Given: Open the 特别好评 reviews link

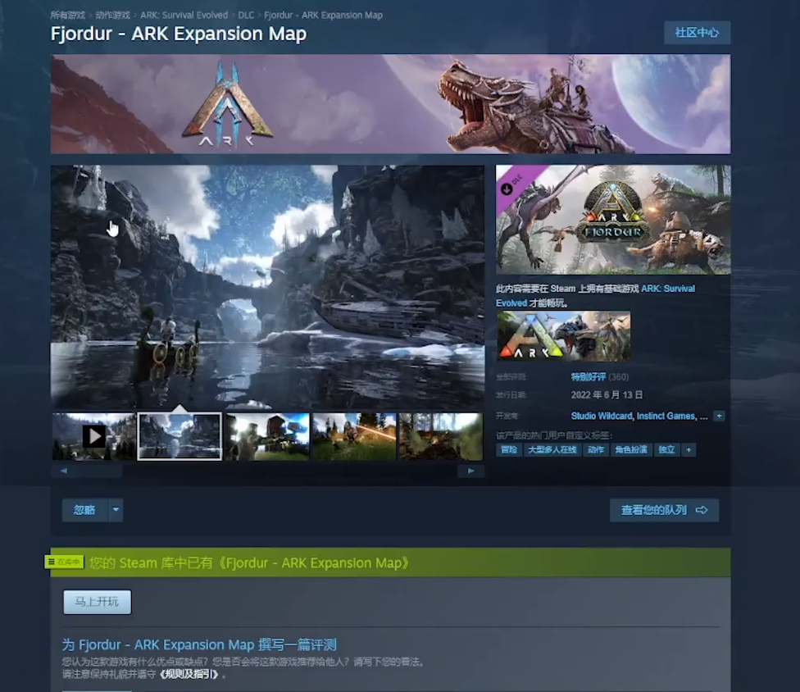Looking at the screenshot, I should [x=588, y=377].
